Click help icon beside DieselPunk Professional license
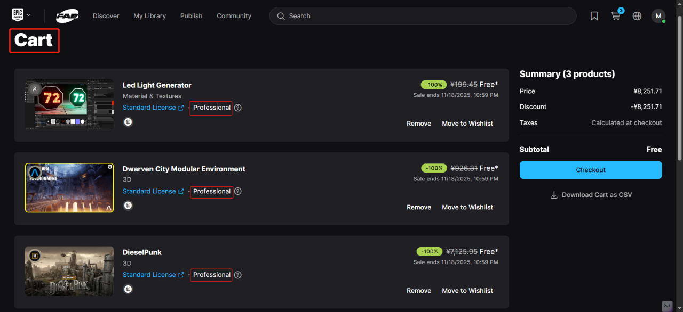The height and width of the screenshot is (312, 683). tap(238, 275)
